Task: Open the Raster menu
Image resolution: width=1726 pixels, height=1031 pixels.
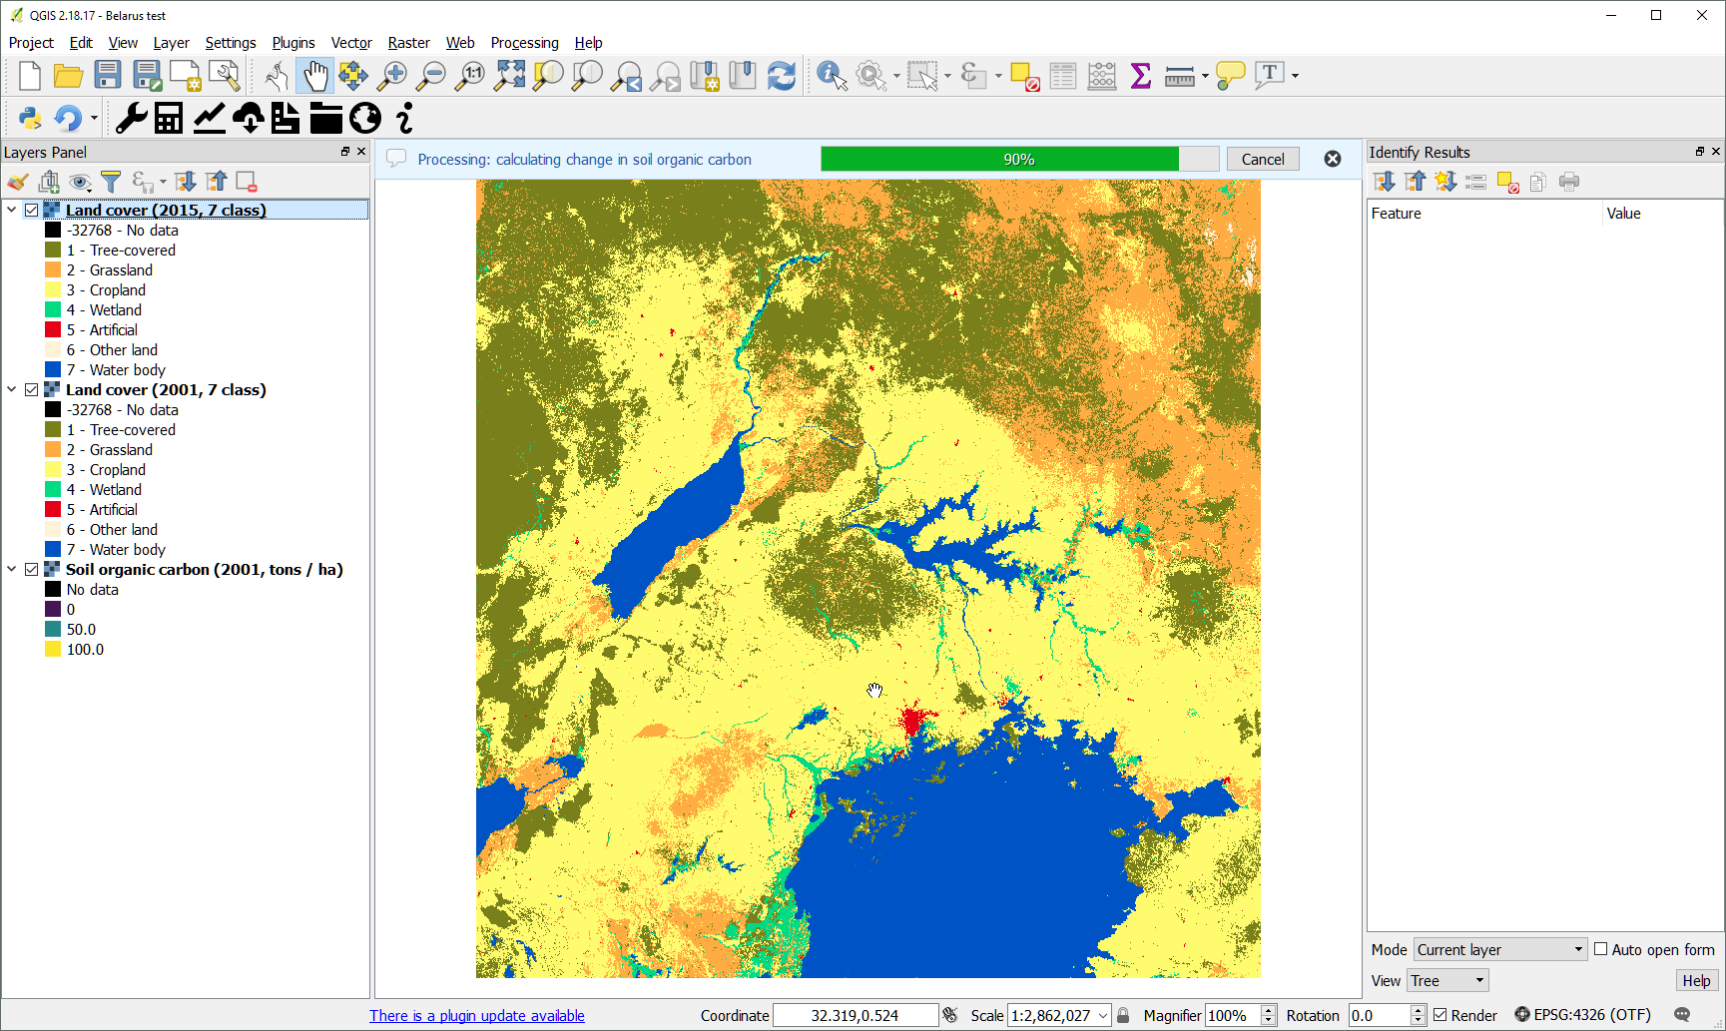Action: coord(408,43)
